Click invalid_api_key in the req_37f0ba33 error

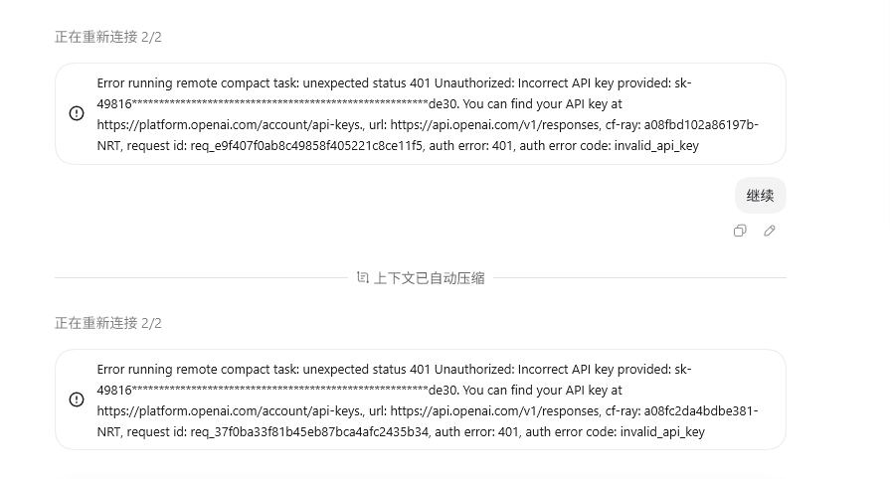tap(662, 432)
